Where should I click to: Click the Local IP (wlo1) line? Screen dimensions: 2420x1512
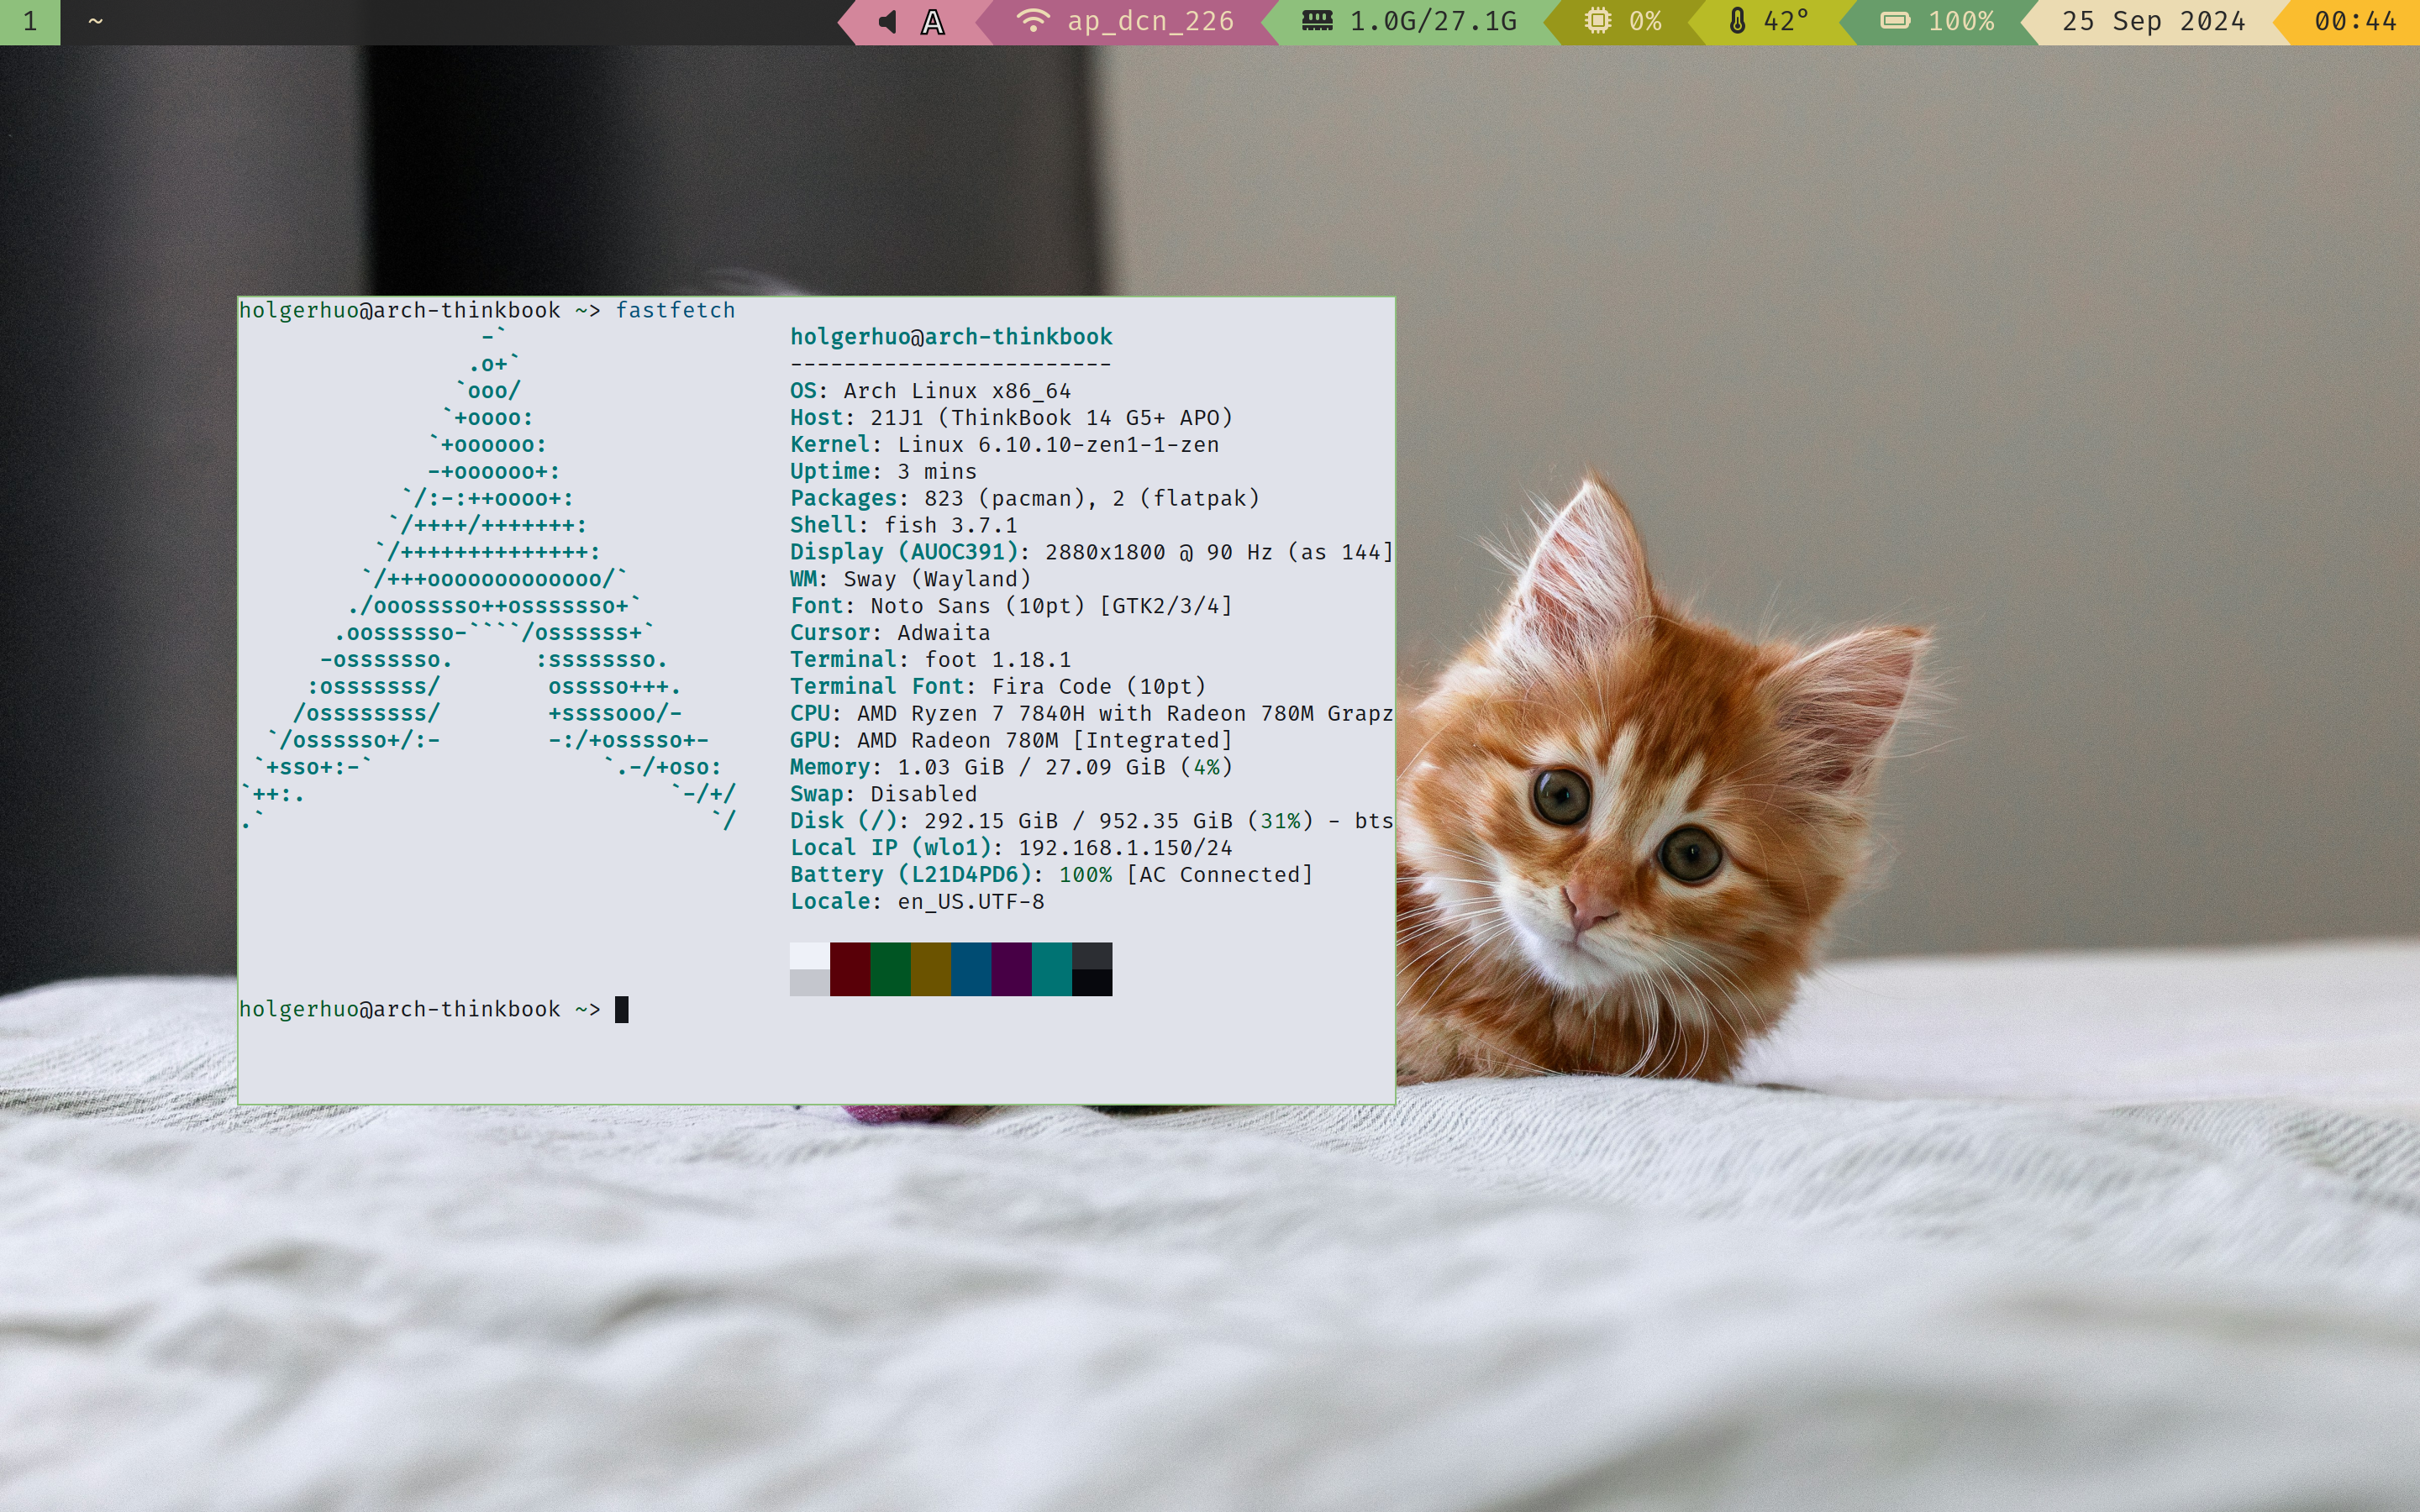1011,848
